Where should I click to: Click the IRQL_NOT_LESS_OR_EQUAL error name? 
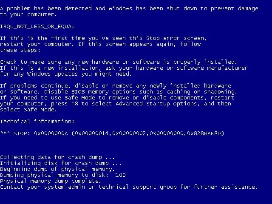click(37, 26)
